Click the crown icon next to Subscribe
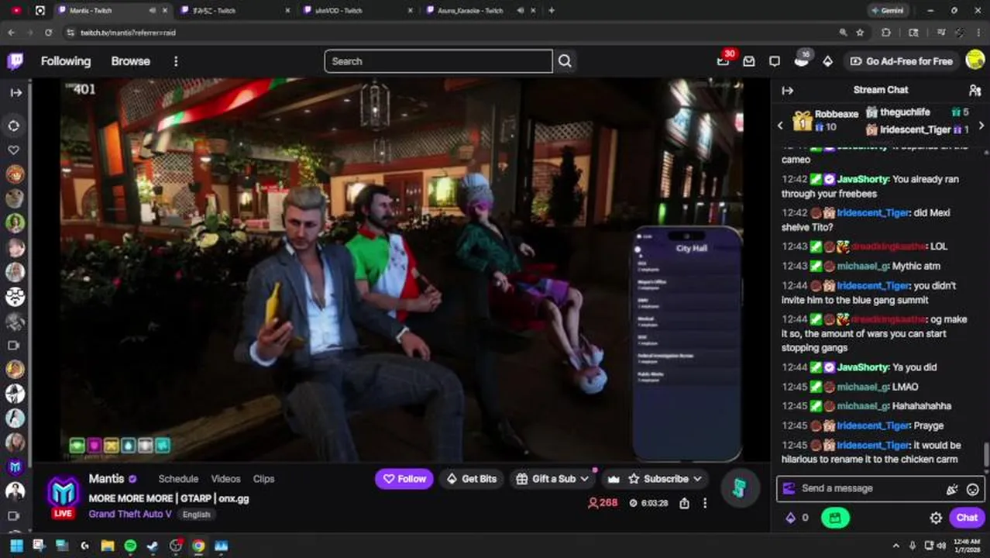Screen dimensions: 990x558 pos(614,479)
